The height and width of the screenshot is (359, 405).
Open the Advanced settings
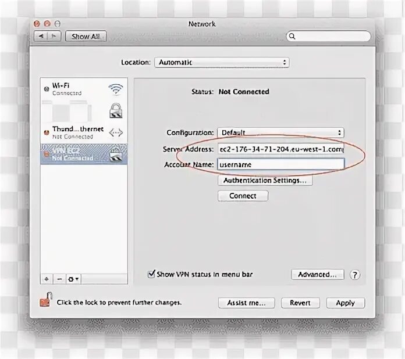[318, 274]
